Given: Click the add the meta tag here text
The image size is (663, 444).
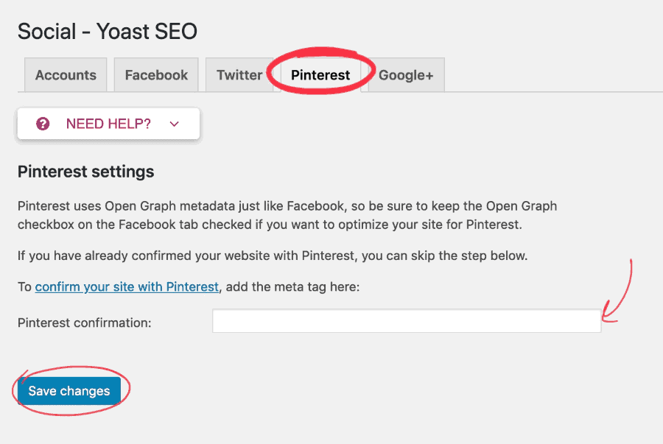Looking at the screenshot, I should pos(292,287).
